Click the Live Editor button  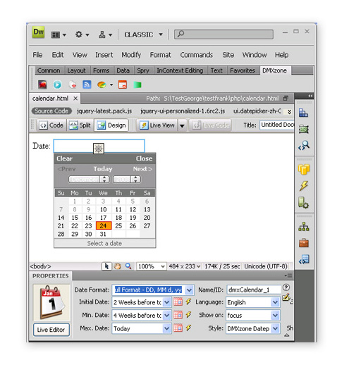point(51,330)
